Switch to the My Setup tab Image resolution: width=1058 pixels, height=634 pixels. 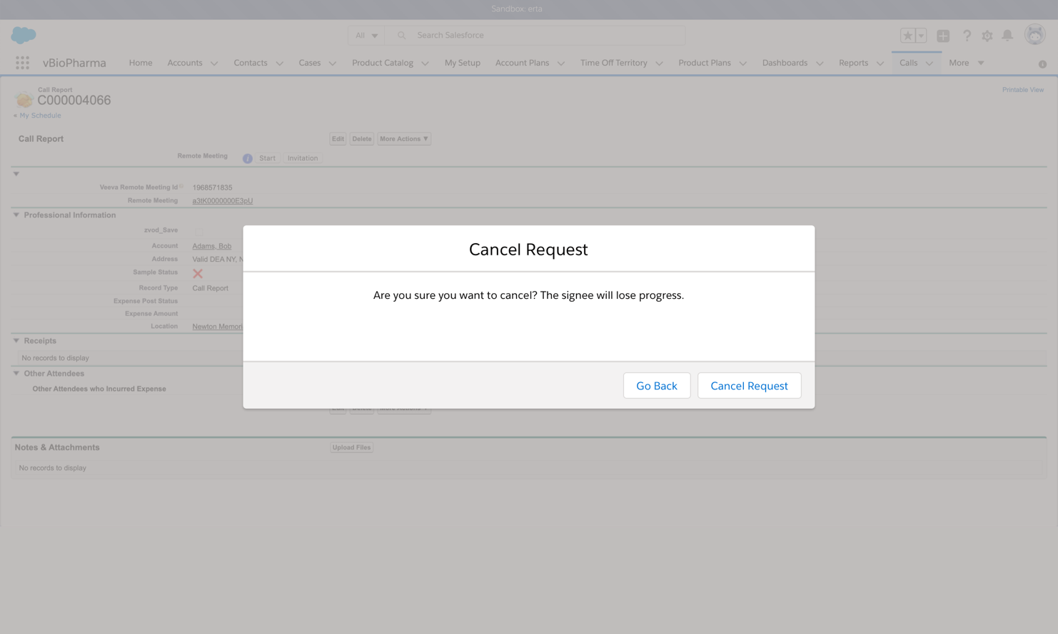pos(462,63)
